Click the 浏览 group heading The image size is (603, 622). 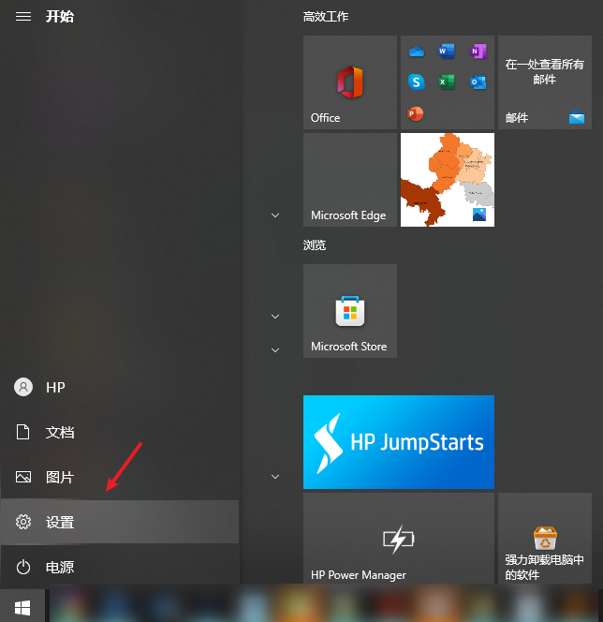point(315,245)
